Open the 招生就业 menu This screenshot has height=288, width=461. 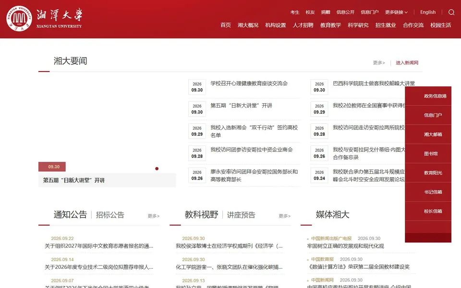pyautogui.click(x=386, y=25)
